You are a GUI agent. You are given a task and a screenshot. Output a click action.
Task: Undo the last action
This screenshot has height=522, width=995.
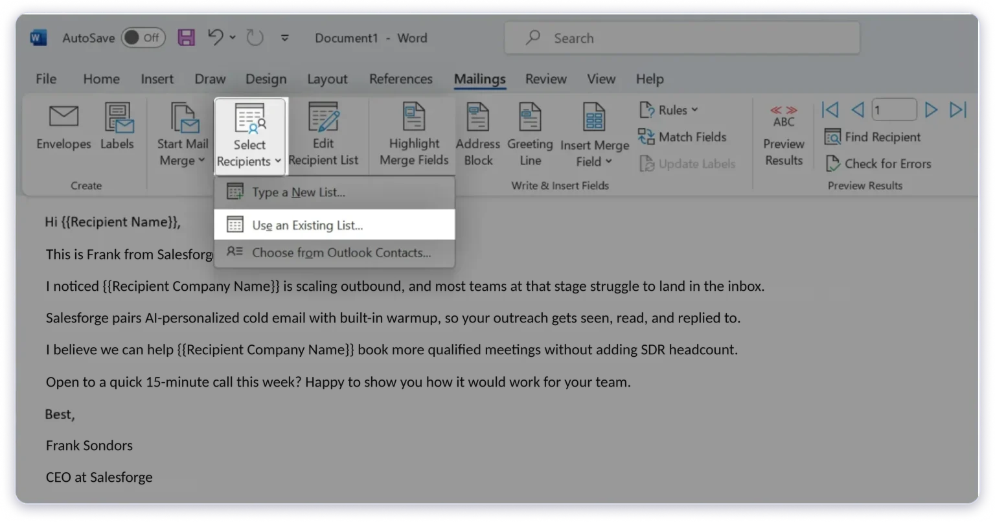point(215,37)
